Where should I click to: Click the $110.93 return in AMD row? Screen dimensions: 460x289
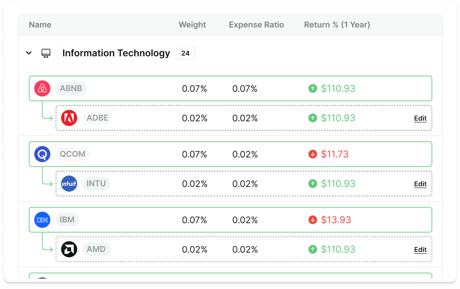click(338, 249)
